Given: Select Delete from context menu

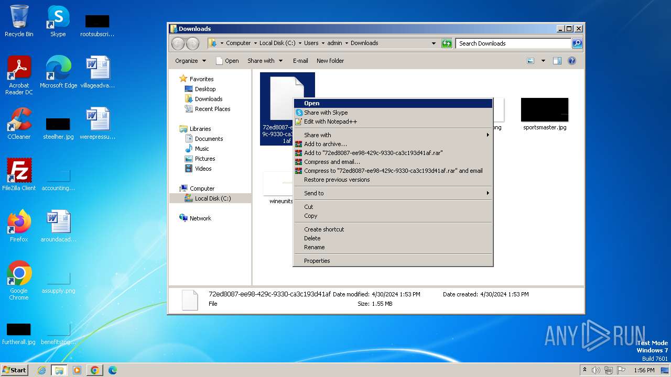Looking at the screenshot, I should [x=393, y=238].
